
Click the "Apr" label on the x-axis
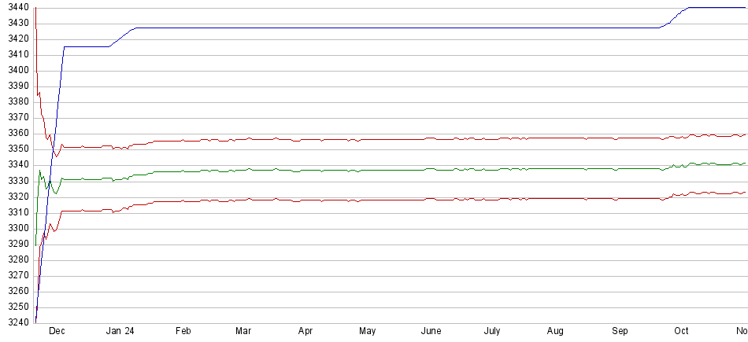point(305,332)
